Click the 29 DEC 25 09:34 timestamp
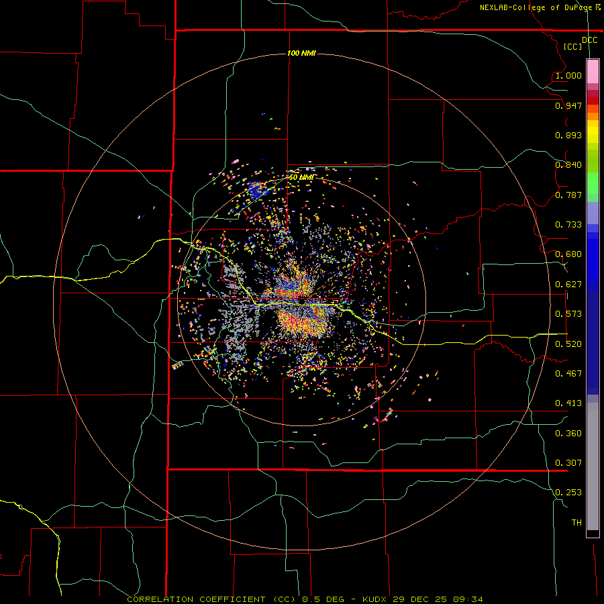 (438, 599)
